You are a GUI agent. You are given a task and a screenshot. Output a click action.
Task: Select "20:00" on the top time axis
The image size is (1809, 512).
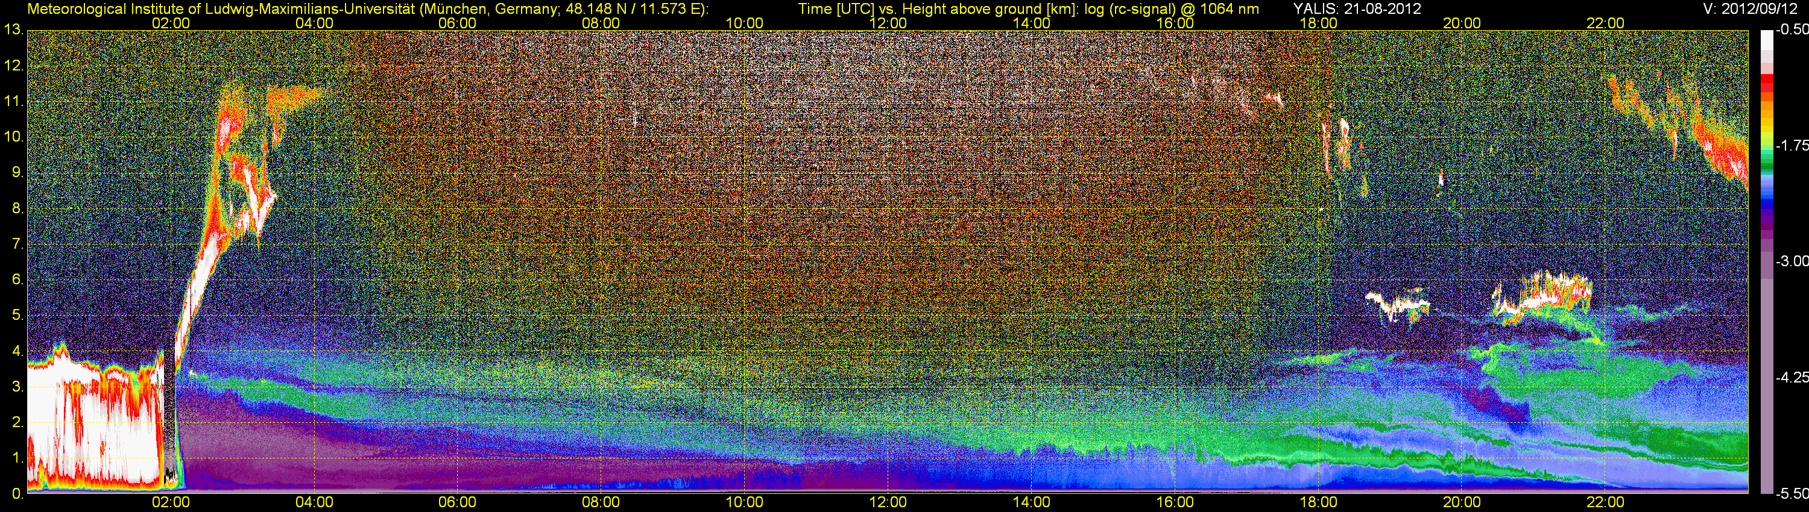(x=1462, y=22)
